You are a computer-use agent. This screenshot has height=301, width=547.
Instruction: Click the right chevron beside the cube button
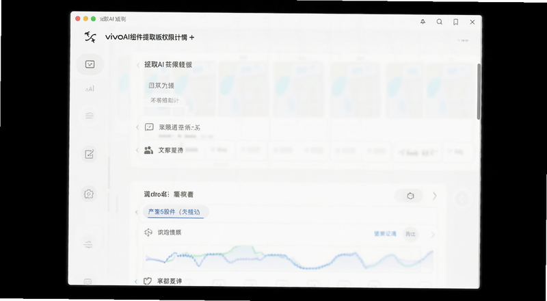pyautogui.click(x=435, y=196)
